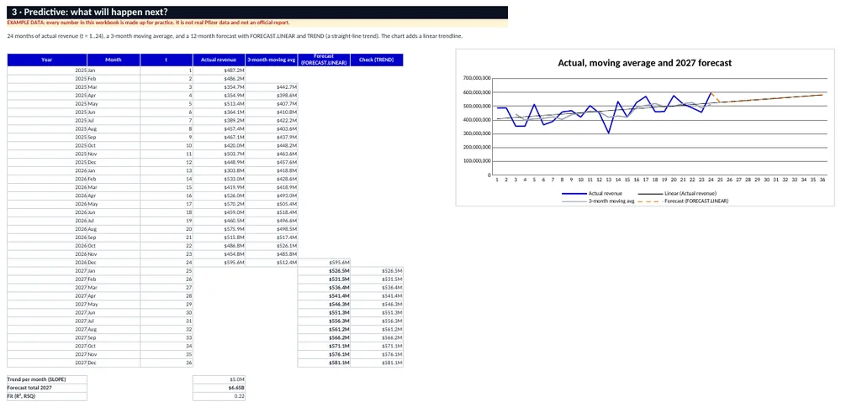
Task: Click the 700,000,000 axis label
Action: 477,78
